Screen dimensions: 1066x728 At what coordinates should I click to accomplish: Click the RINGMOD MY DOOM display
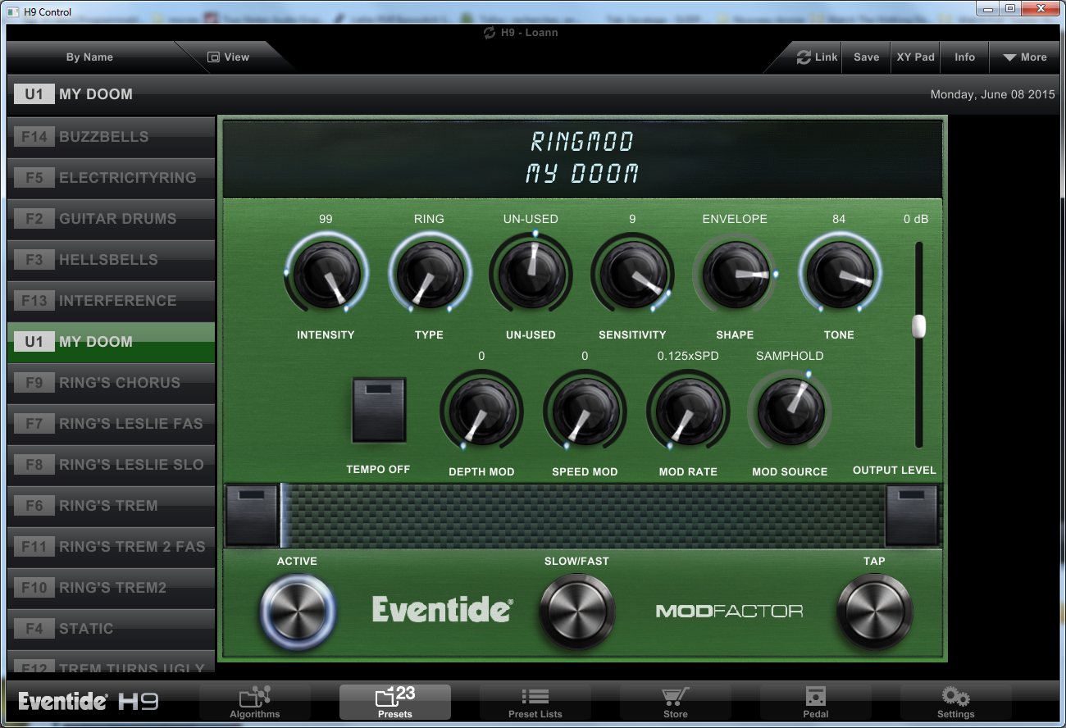(582, 158)
